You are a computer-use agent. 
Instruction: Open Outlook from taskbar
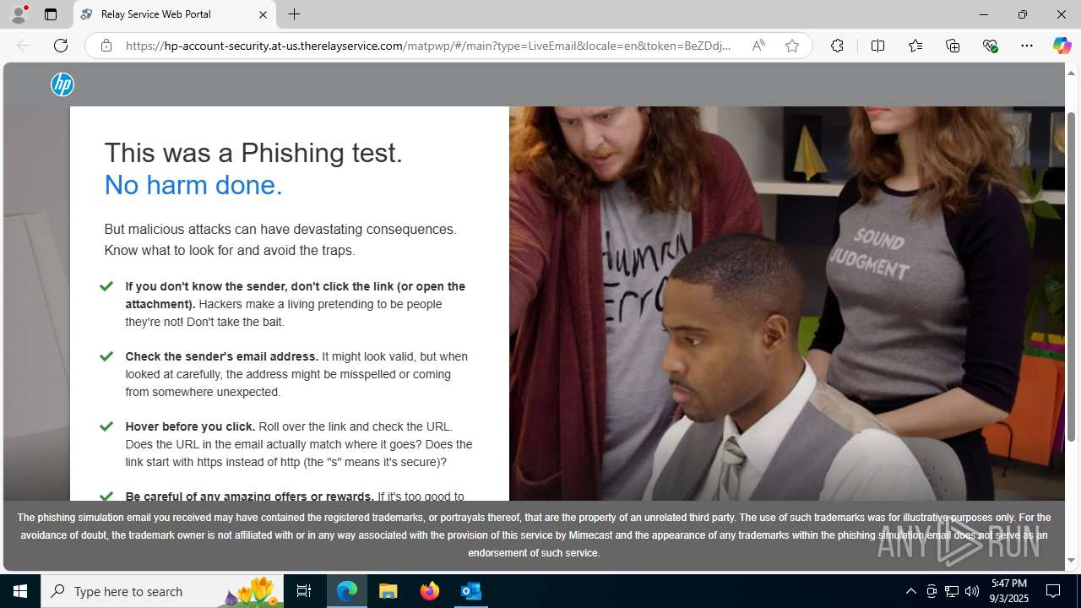pos(471,591)
